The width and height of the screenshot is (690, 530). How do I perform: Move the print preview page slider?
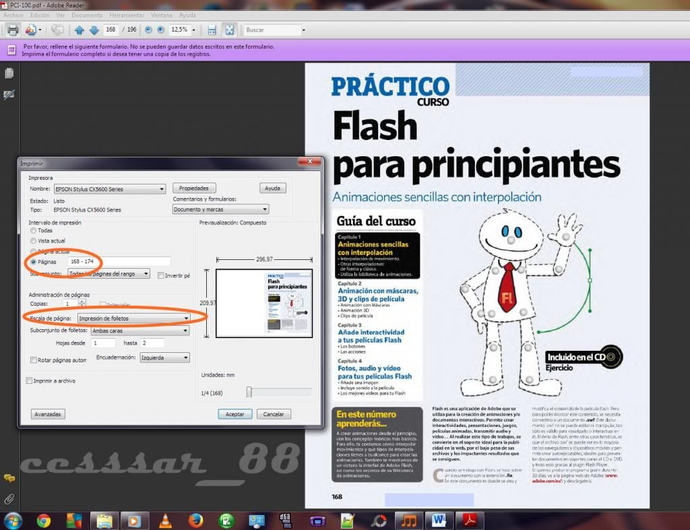(249, 392)
